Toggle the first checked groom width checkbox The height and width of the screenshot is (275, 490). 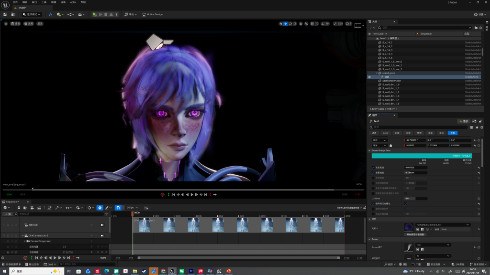(373, 168)
